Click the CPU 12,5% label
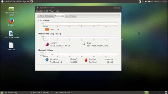The image size is (168, 94). [55, 30]
